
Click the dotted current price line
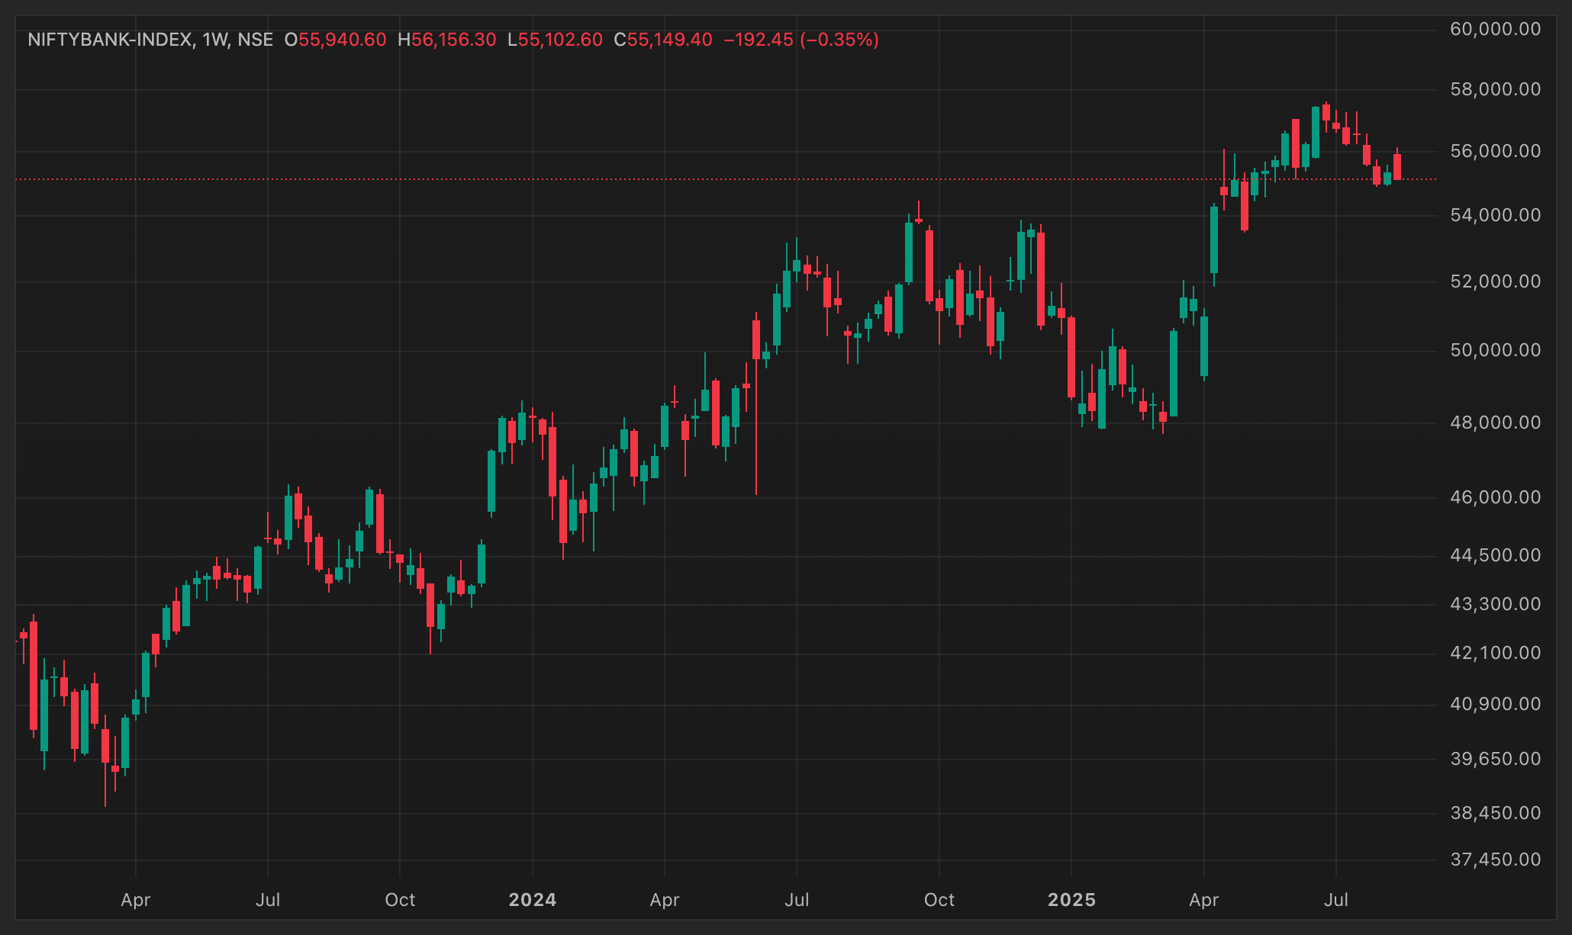point(725,179)
